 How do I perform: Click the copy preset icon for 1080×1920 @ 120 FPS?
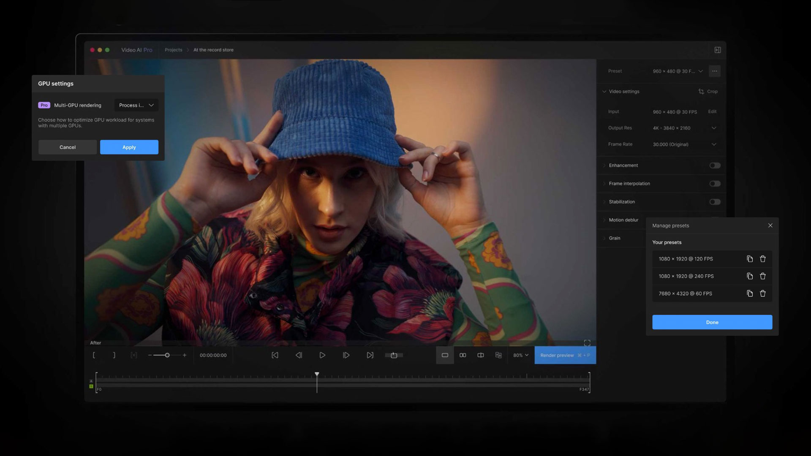[x=749, y=259]
